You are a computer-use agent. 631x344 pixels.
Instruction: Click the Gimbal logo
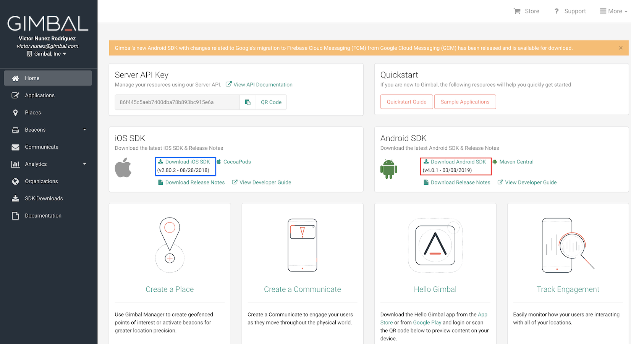[48, 24]
